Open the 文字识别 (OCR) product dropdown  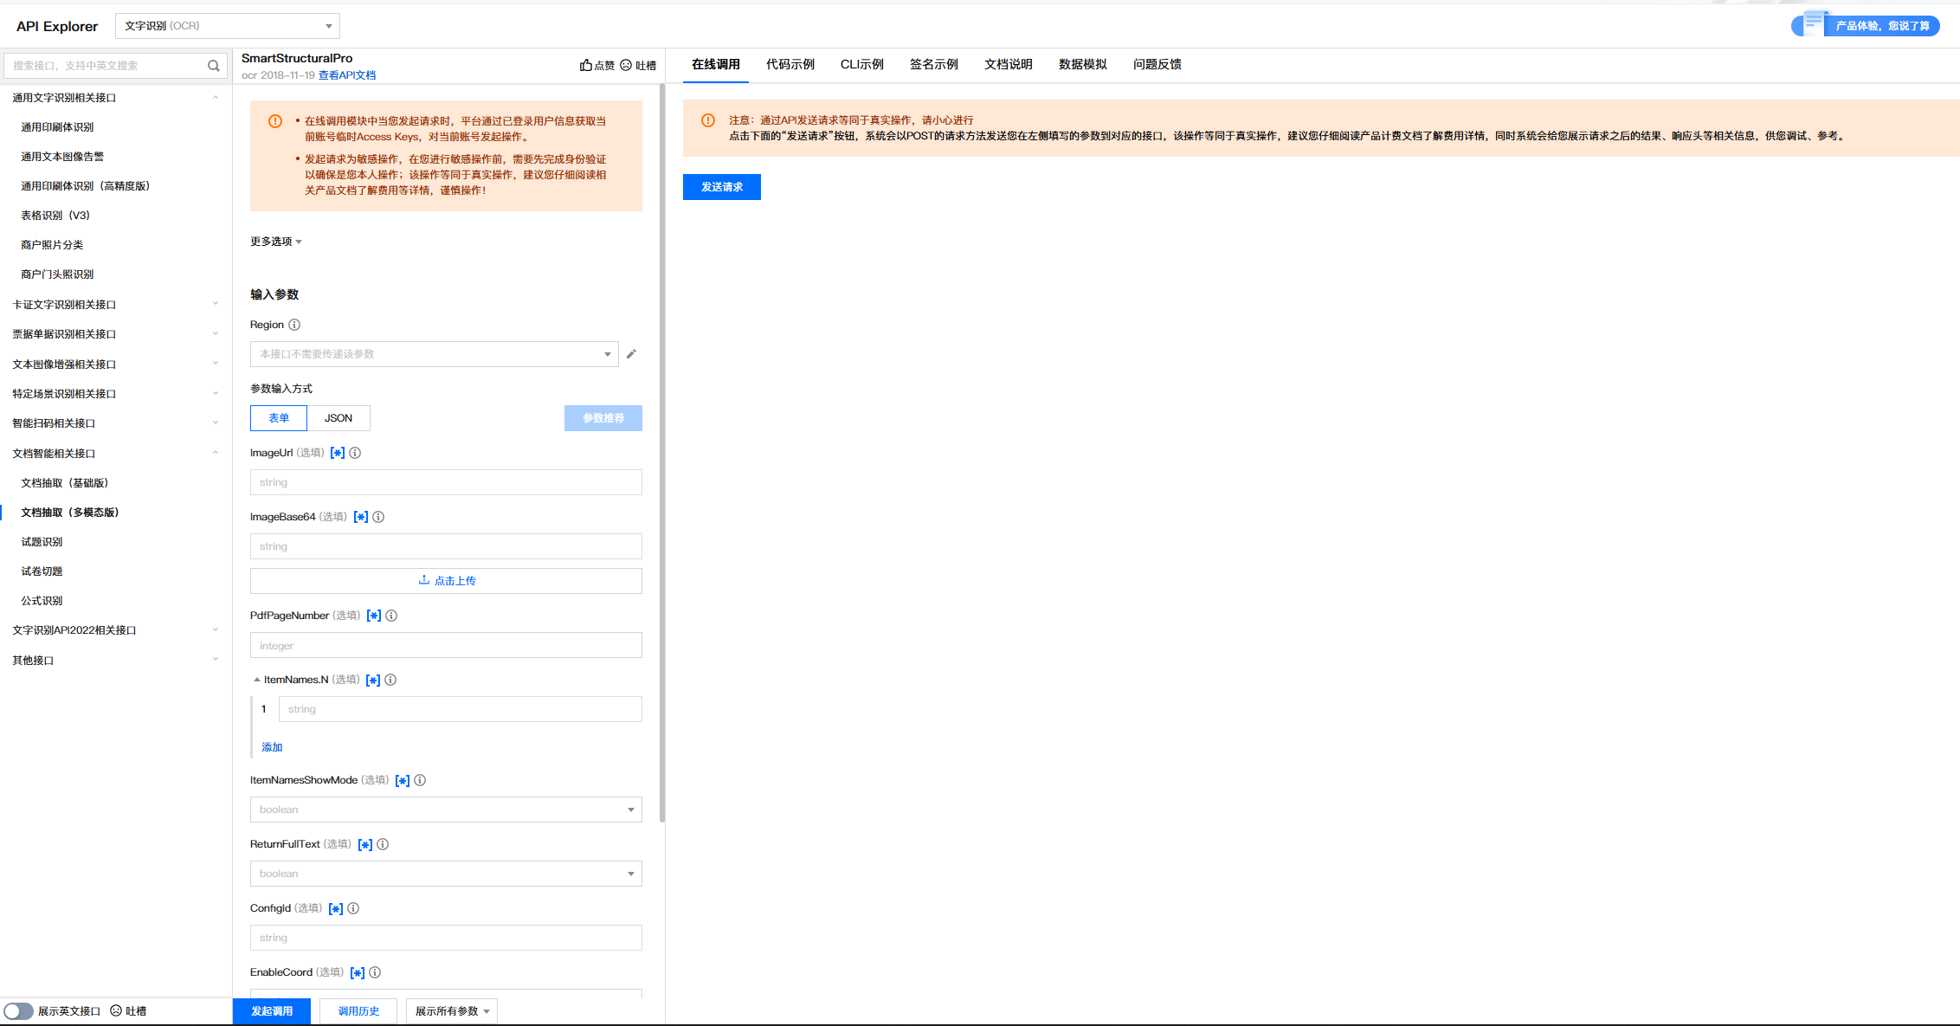point(228,26)
